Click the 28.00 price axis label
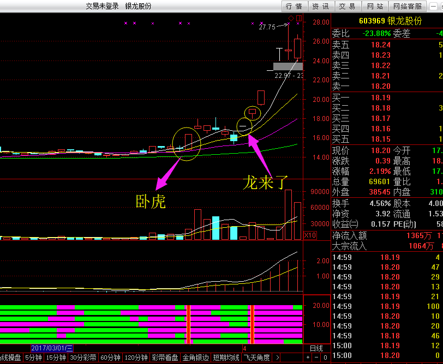The width and height of the screenshot is (443, 364). pyautogui.click(x=321, y=22)
